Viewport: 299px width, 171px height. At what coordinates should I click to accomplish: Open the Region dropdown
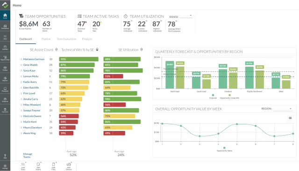tap(283, 109)
